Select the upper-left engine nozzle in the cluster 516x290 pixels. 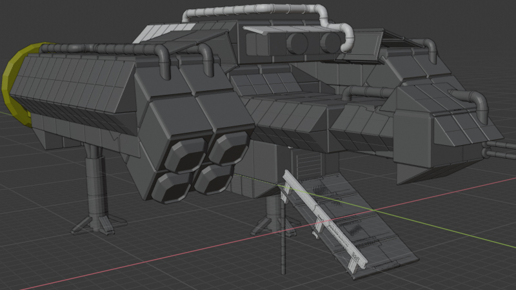(x=185, y=155)
